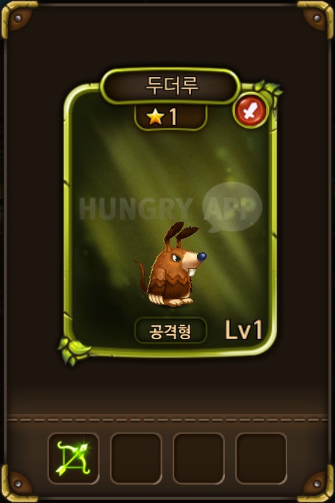Click the bottom-left corner metal rivet
Viewport: 335px width, 503px height.
[18, 483]
